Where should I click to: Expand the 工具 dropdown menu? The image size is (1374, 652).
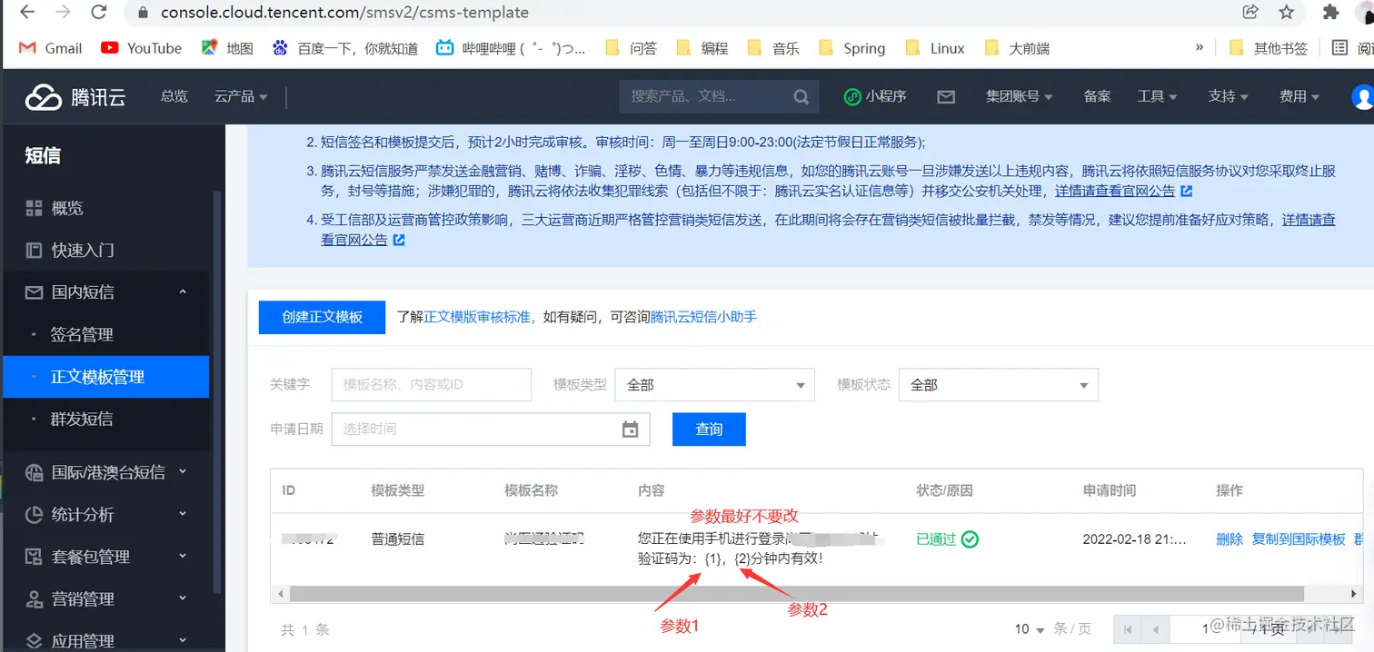point(1157,96)
